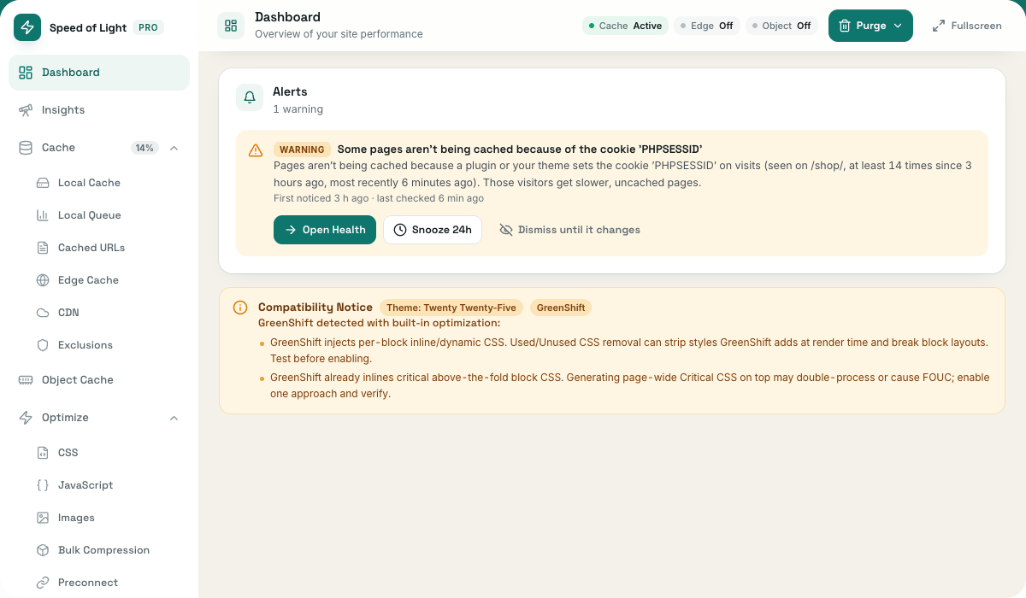The width and height of the screenshot is (1026, 598).
Task: Click the Compatibility Notice info icon
Action: (240, 308)
